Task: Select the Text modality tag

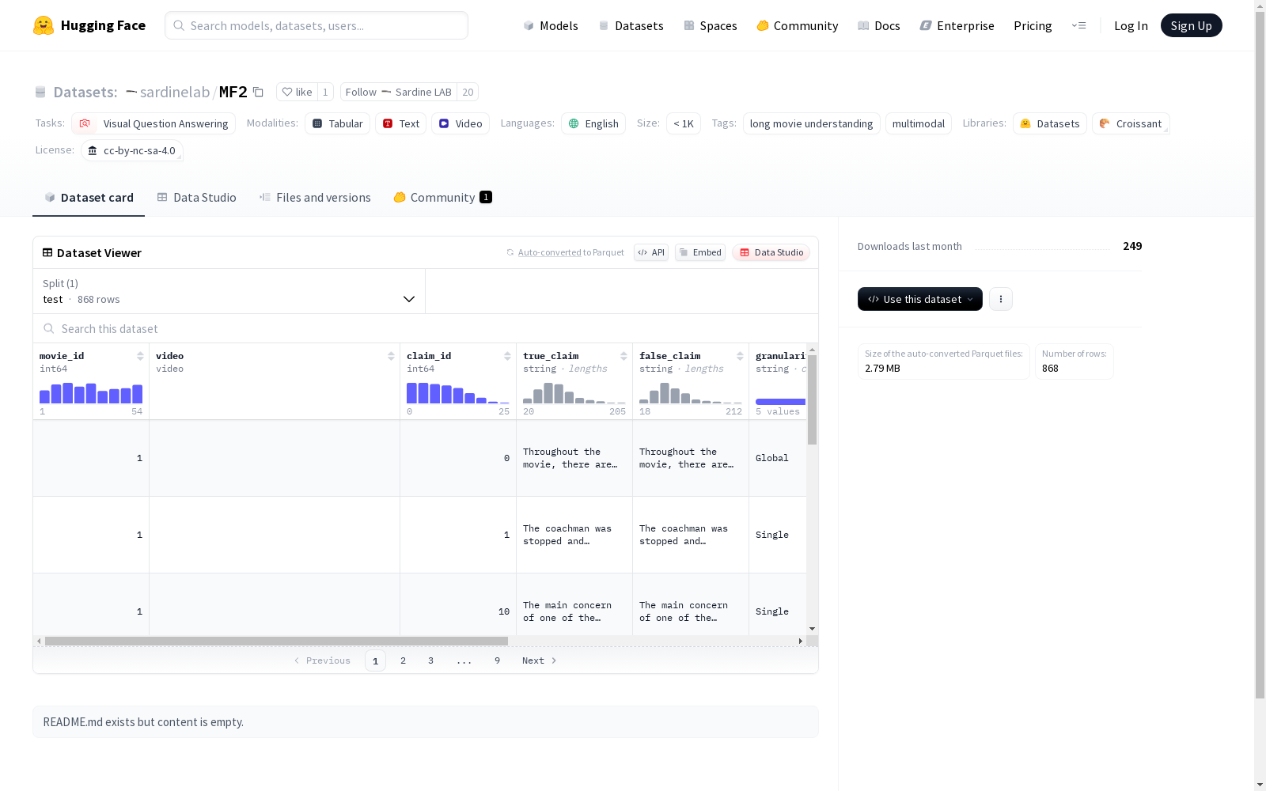Action: point(401,123)
